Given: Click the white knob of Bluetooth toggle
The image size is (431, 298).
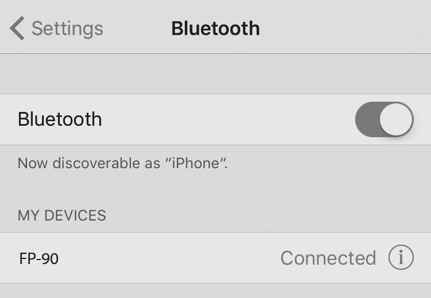Looking at the screenshot, I should (x=396, y=119).
